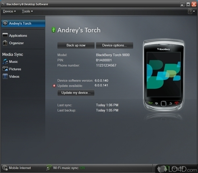Screen dimensions: 198x173
Task: Select Andrey's Torch in the sidebar
Action: (23, 23)
